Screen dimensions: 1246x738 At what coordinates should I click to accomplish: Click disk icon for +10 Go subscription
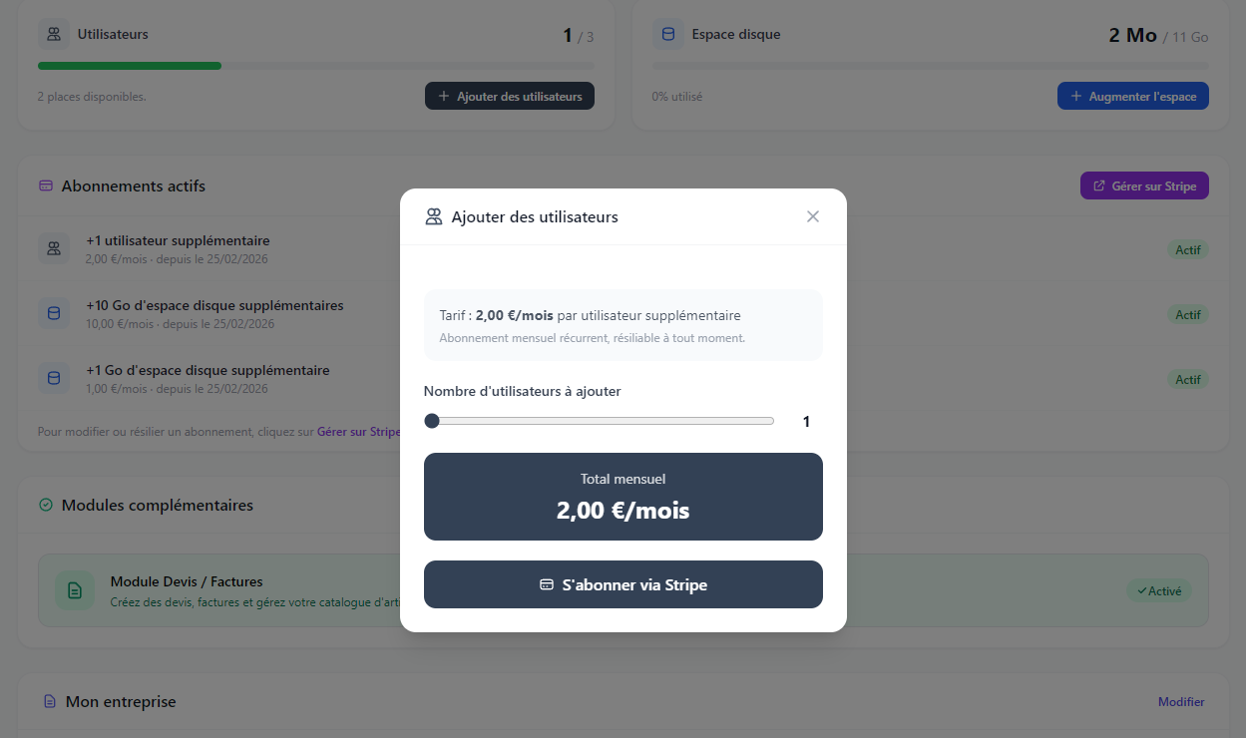pyautogui.click(x=54, y=314)
